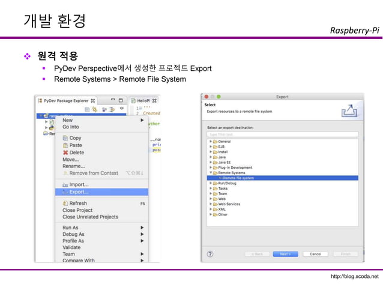Maximize the PyDev Package Explorer panel
Viewport: 383px width, 287px height.
click(x=121, y=100)
